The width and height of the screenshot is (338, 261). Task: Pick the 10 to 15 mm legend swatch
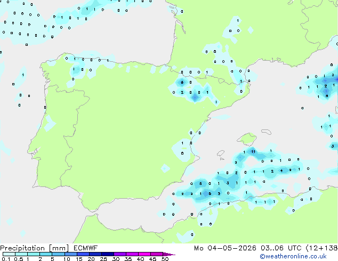(x=70, y=254)
